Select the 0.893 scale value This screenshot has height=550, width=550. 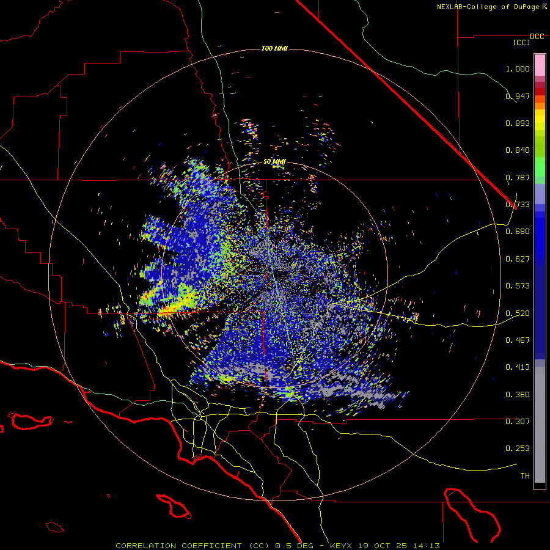click(518, 123)
